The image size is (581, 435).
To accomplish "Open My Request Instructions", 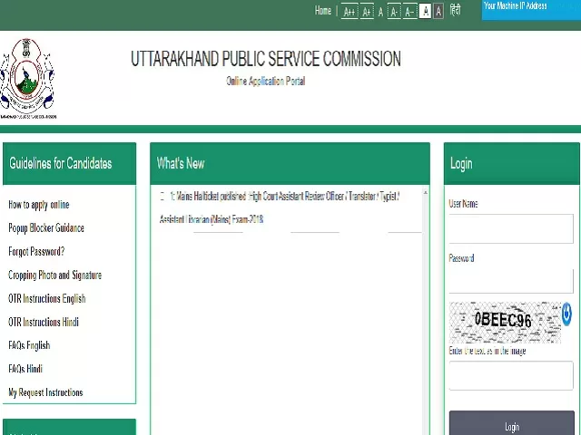I will [45, 392].
